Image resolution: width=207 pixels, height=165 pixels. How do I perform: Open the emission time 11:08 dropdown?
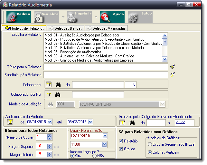(x=104, y=144)
